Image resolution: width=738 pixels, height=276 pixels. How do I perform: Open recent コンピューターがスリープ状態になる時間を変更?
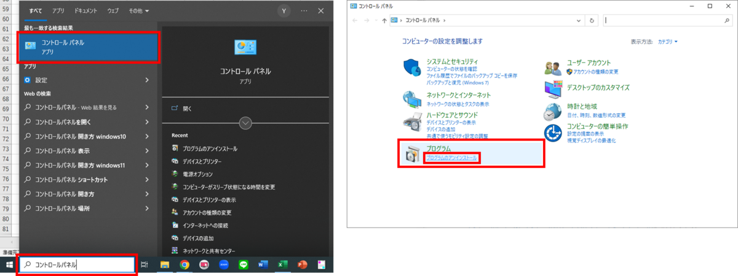coord(228,186)
